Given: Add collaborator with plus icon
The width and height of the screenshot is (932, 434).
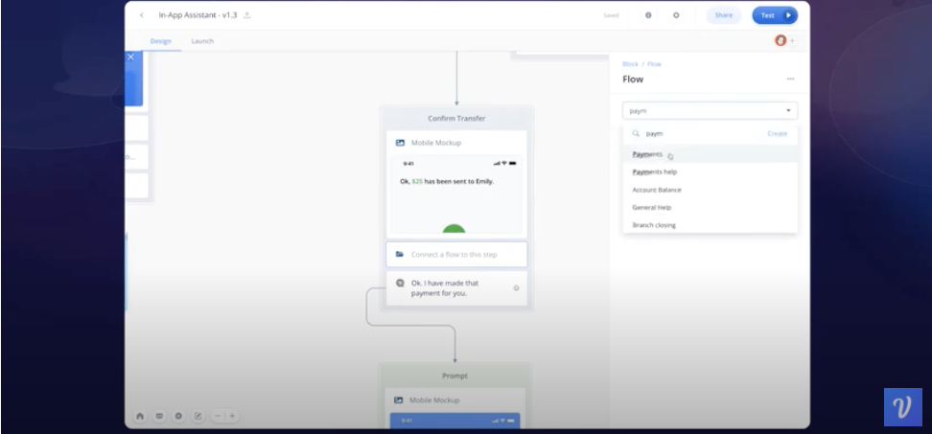Looking at the screenshot, I should click(x=792, y=41).
